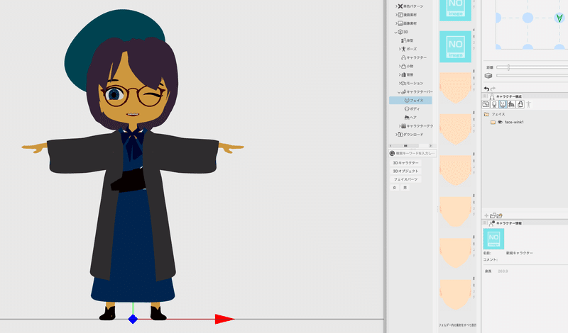Image resolution: width=568 pixels, height=333 pixels.
Task: Select the face-wink1 entry
Action: (514, 122)
